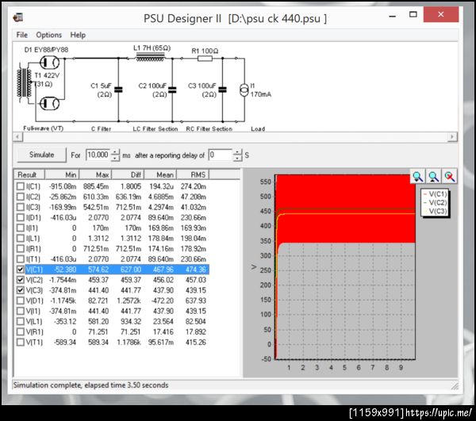
Task: Open the Options menu
Action: click(x=48, y=35)
